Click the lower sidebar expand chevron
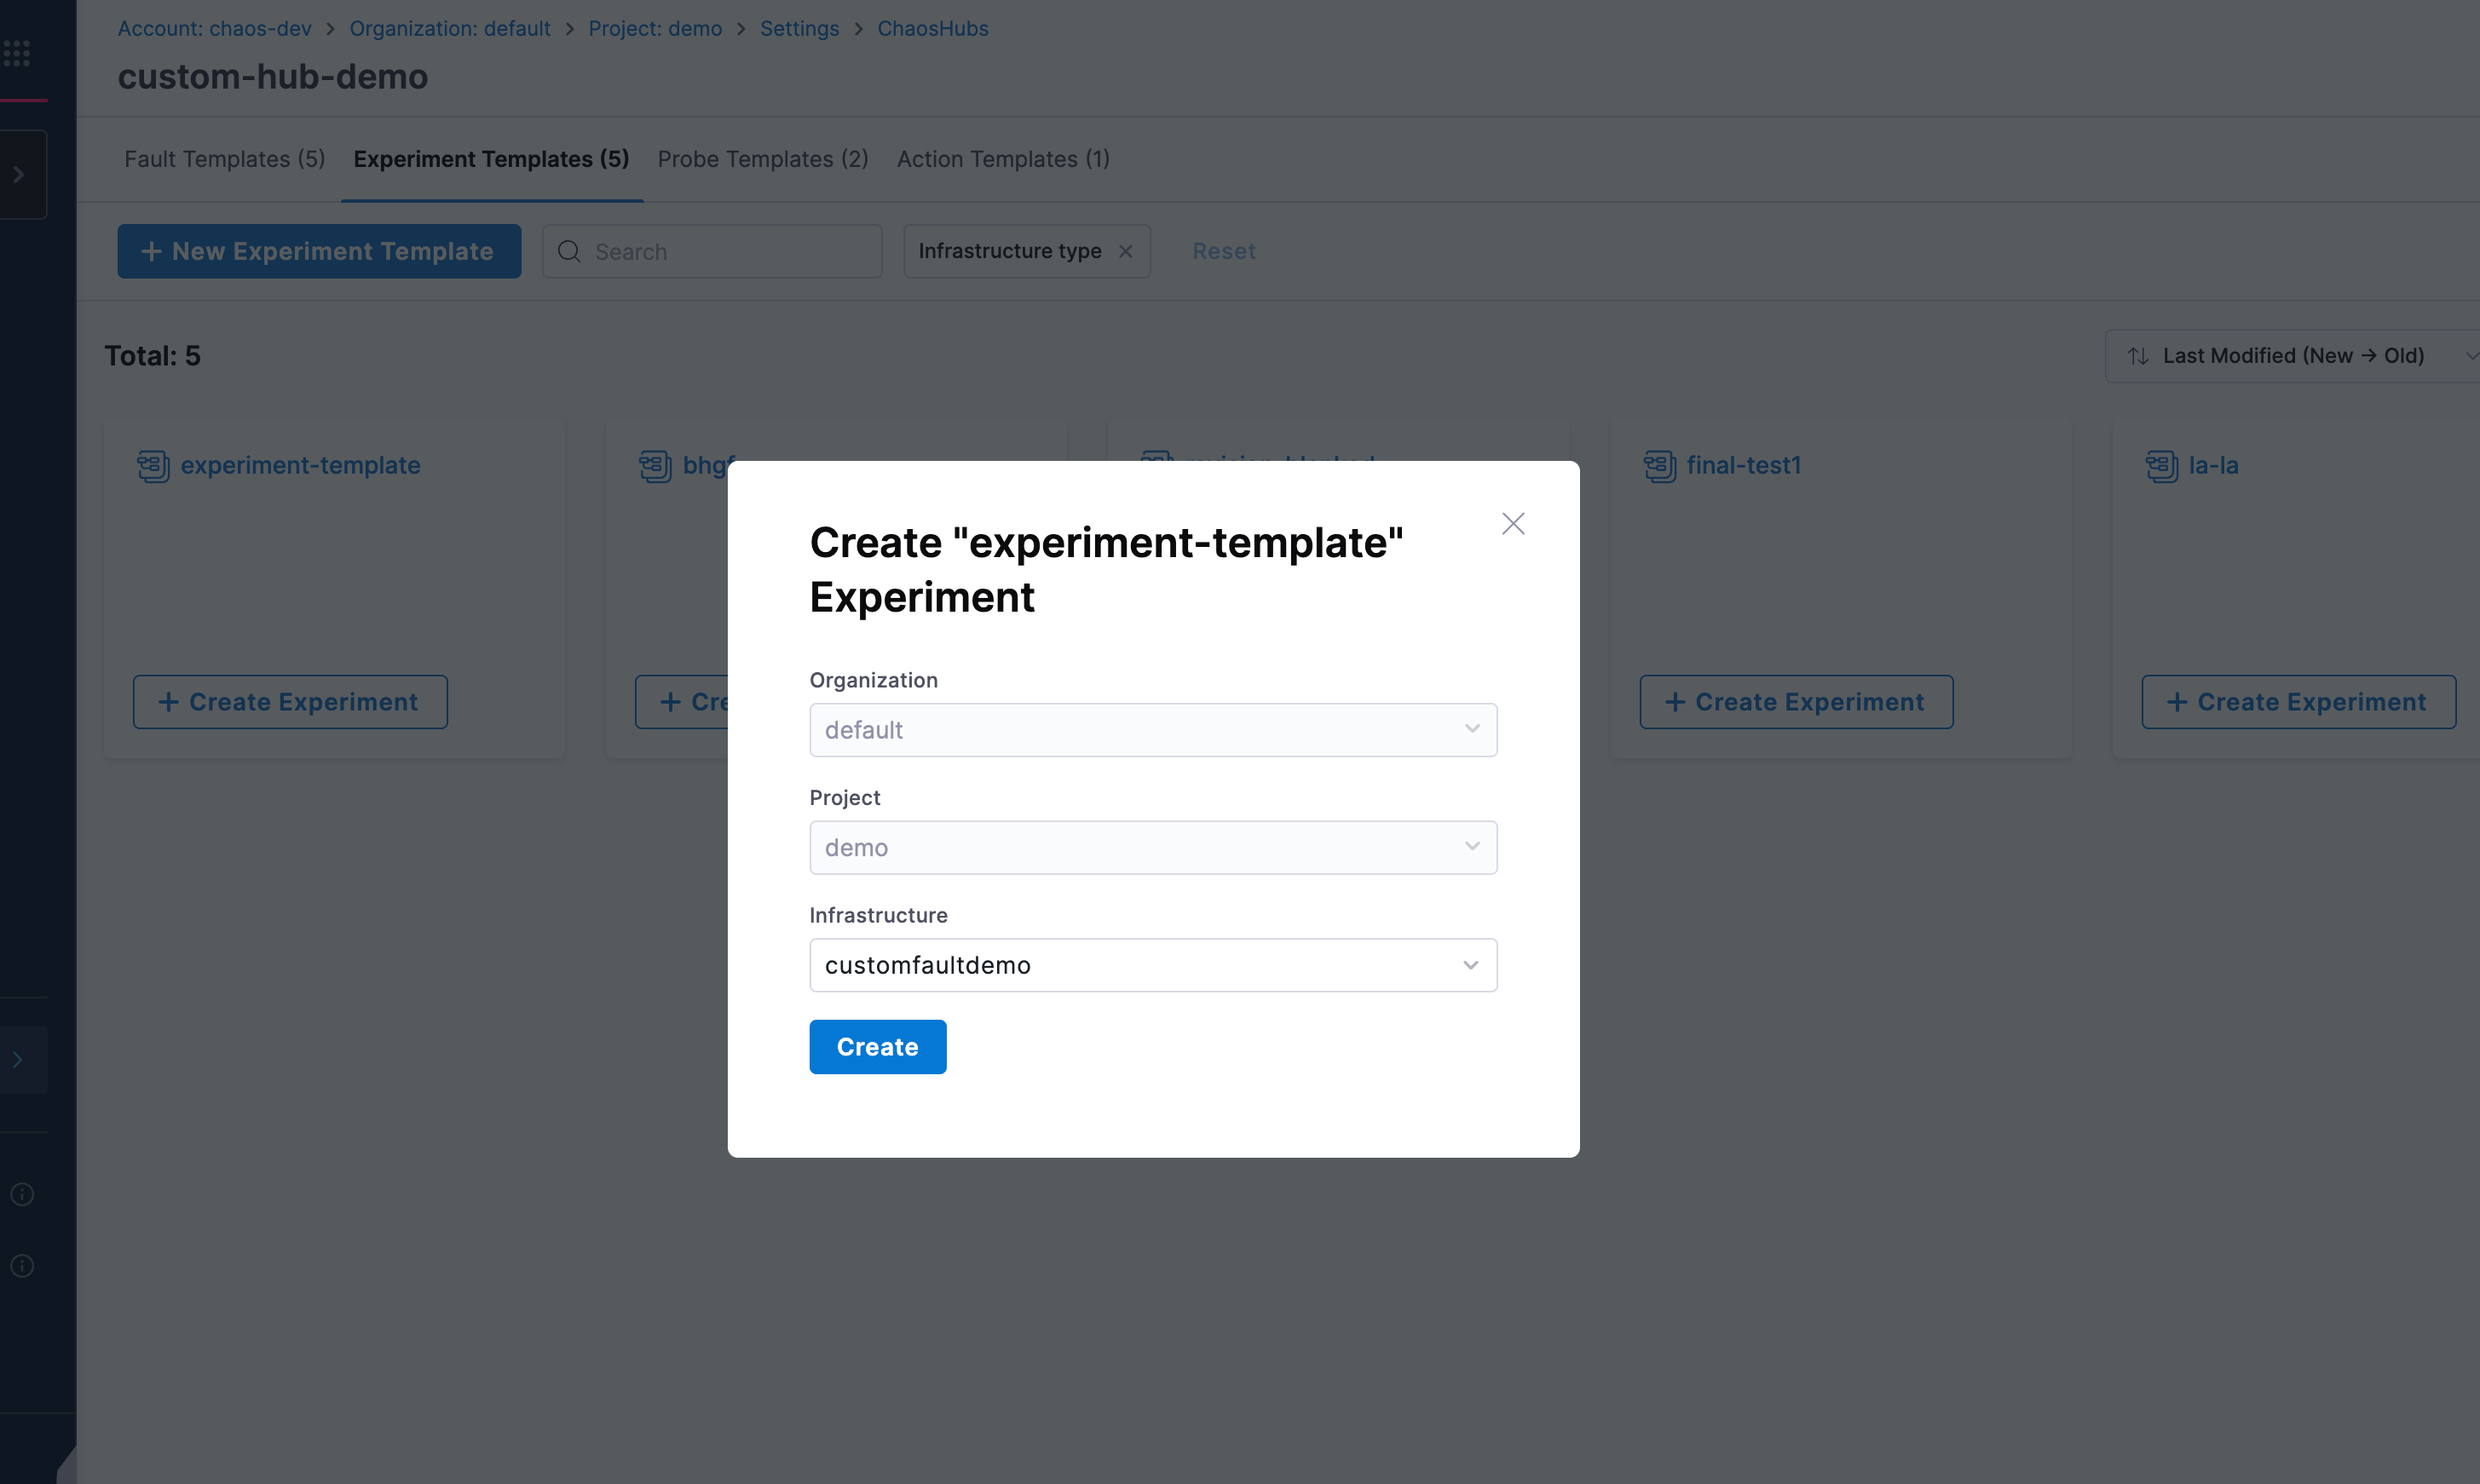 (18, 1058)
